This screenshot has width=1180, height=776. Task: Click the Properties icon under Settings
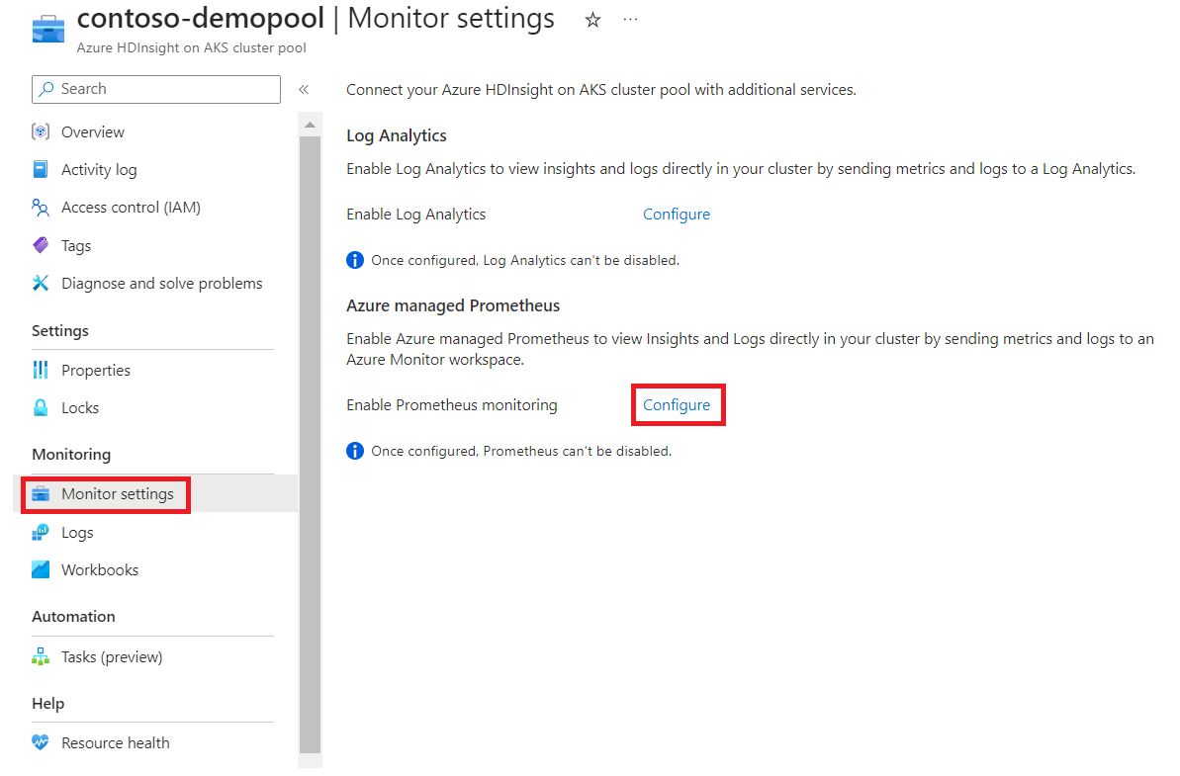click(x=41, y=370)
